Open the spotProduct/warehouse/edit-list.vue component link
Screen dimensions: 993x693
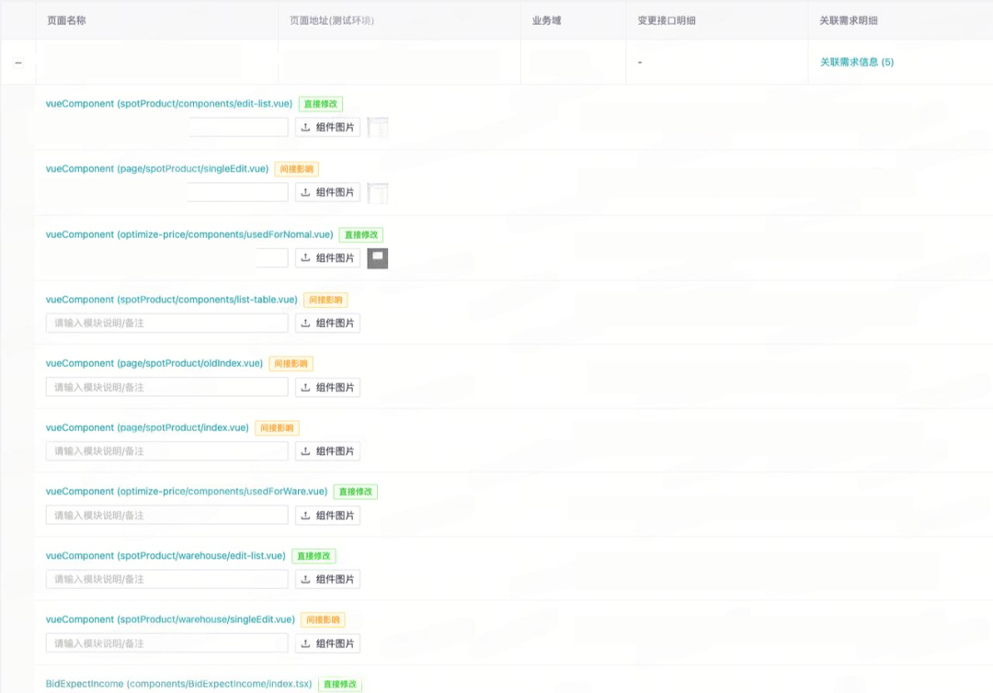pyautogui.click(x=165, y=556)
